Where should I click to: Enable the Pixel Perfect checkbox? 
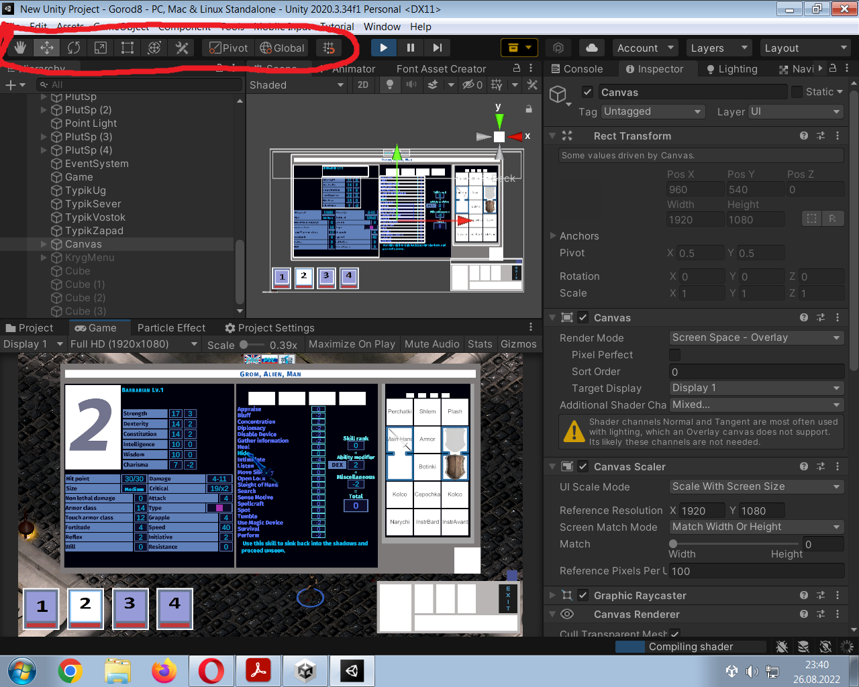[675, 354]
